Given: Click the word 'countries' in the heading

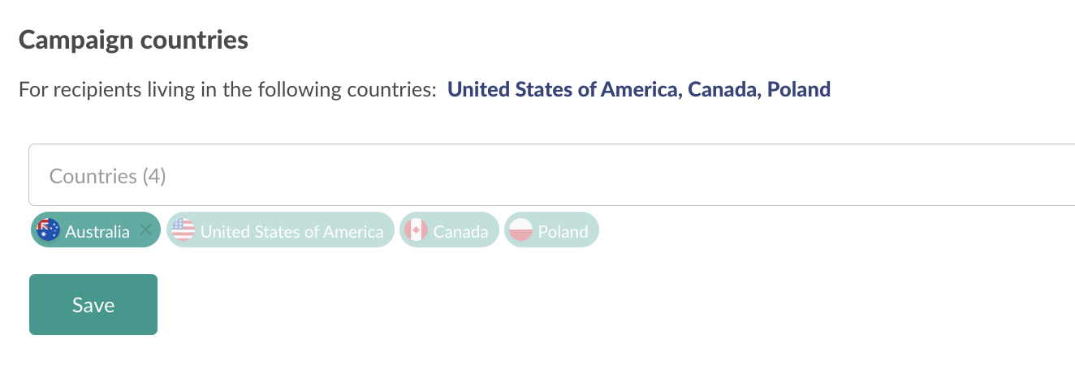Looking at the screenshot, I should (192, 40).
